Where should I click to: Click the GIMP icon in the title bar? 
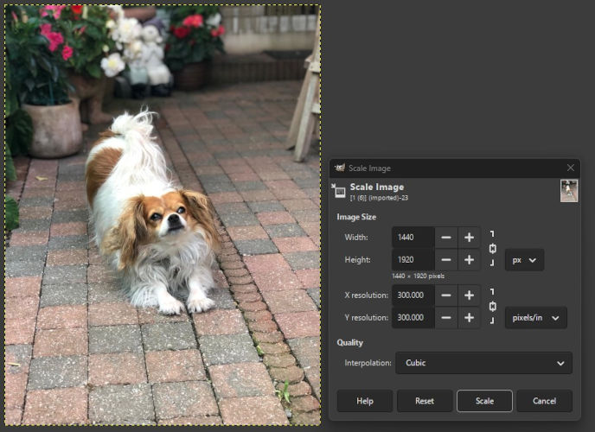[340, 168]
